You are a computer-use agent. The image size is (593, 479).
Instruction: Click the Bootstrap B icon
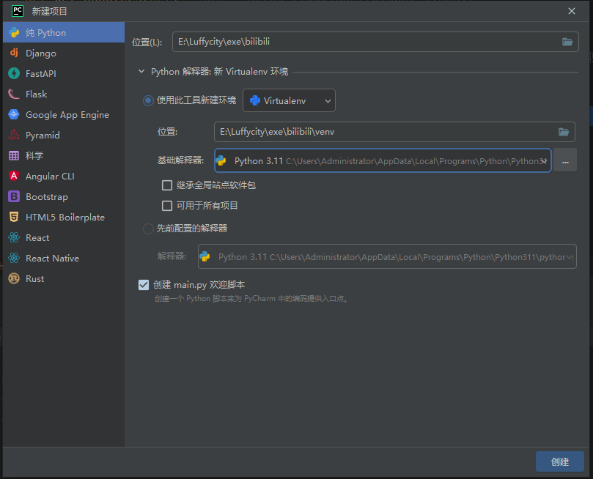pyautogui.click(x=14, y=196)
